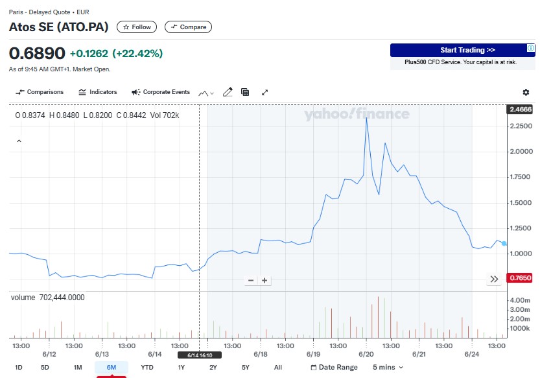Click the Paris - Delayed Quote label
The image size is (540, 378).
coord(49,12)
